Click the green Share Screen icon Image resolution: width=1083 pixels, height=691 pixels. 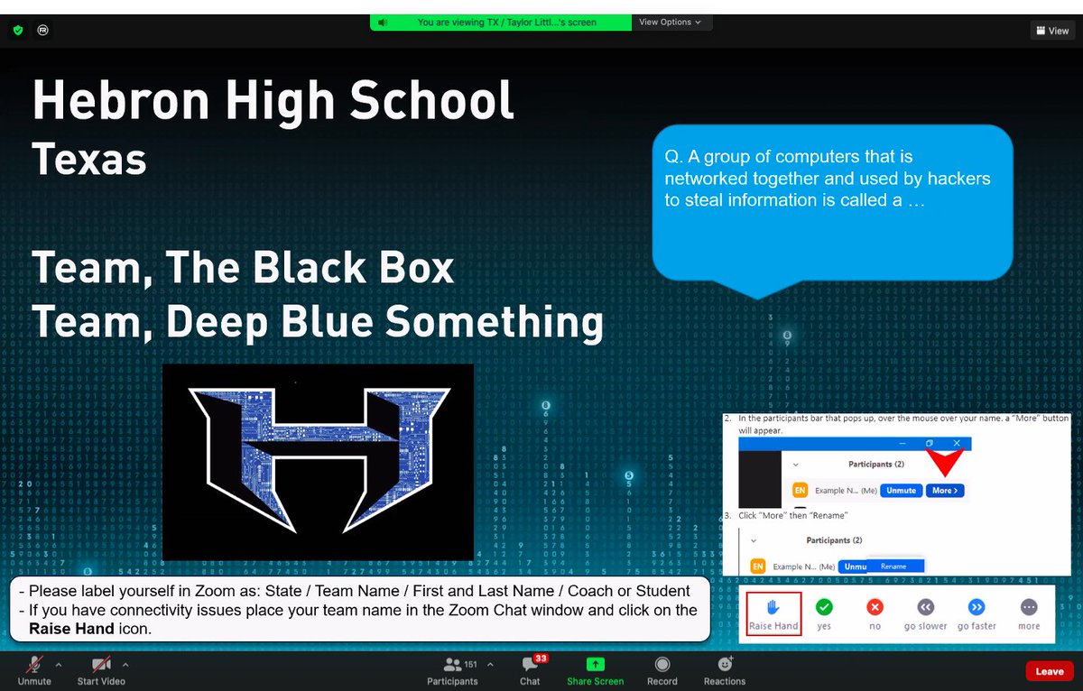(595, 665)
